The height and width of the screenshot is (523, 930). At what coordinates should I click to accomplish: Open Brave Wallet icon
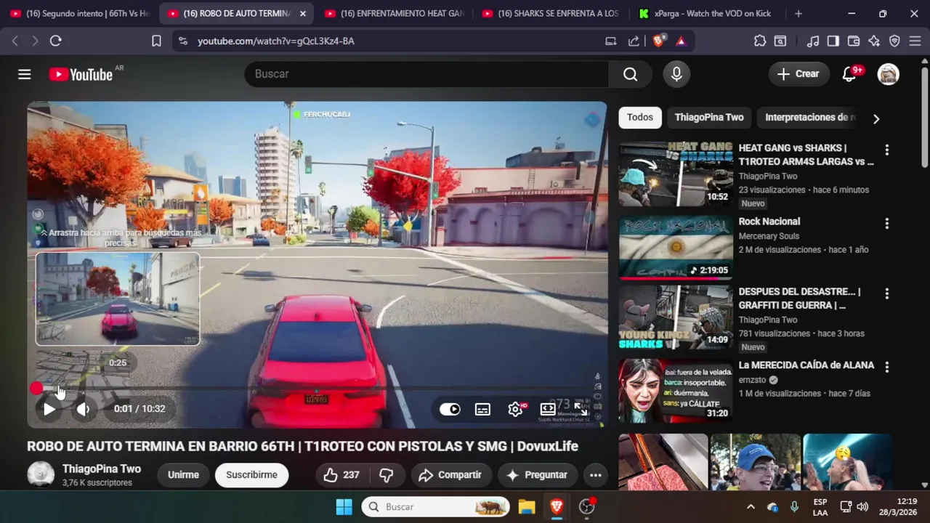[854, 41]
